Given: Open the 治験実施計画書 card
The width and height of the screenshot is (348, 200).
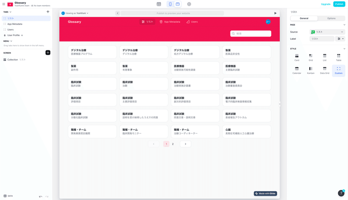Looking at the screenshot, I should [x=195, y=84].
